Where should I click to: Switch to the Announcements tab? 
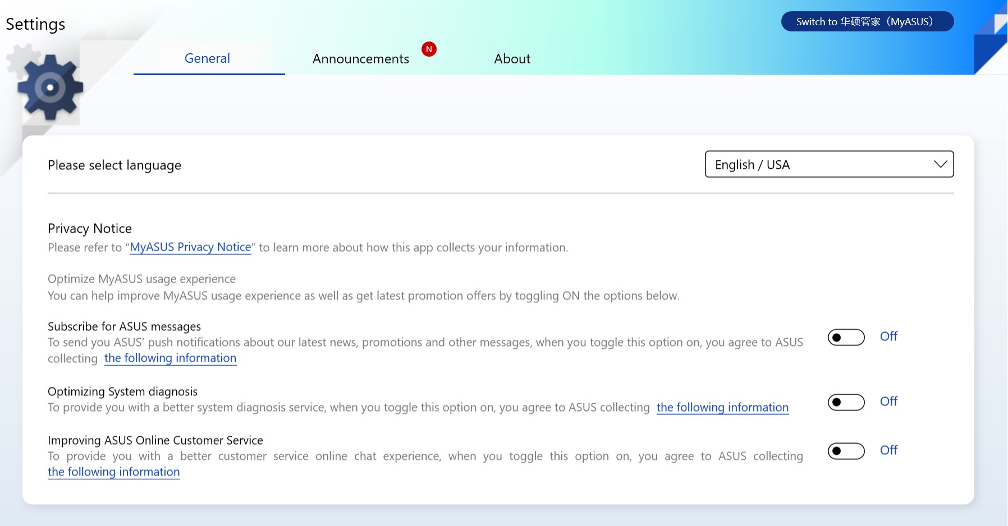pos(361,59)
